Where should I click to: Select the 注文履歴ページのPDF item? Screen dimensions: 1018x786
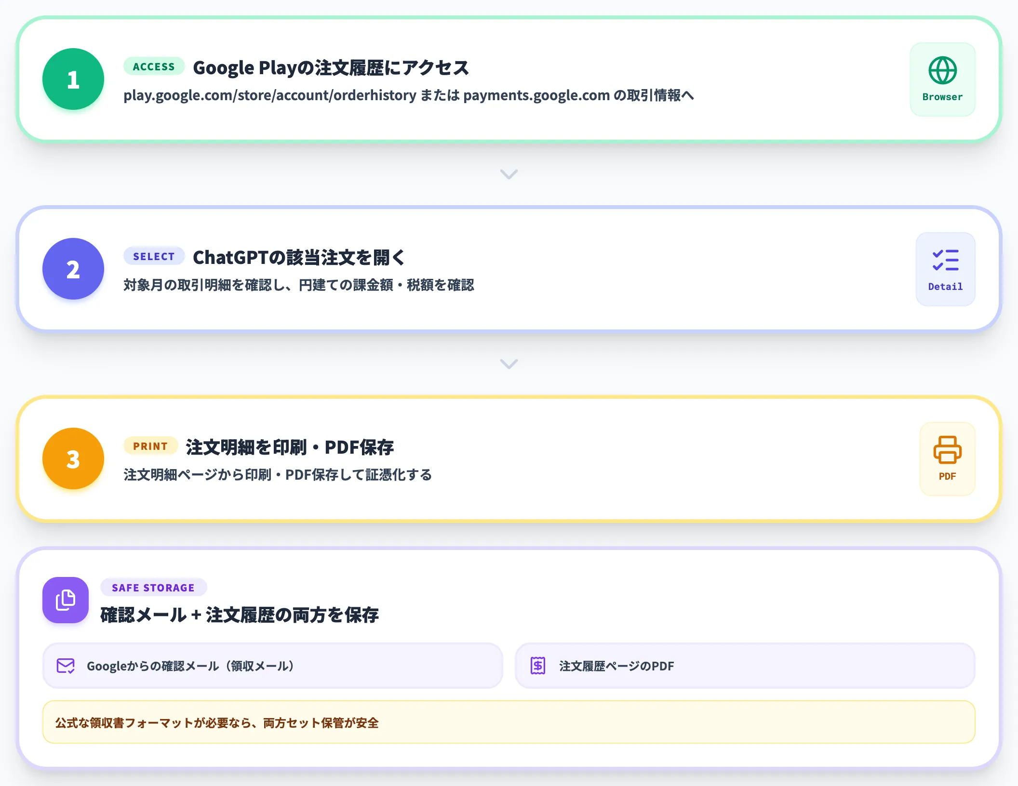tap(745, 666)
